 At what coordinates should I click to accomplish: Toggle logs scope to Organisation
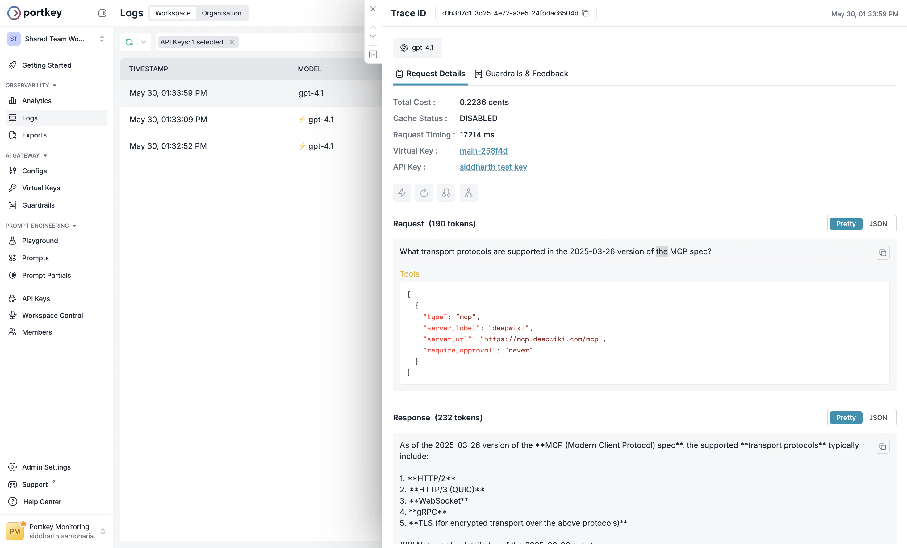[x=222, y=13]
